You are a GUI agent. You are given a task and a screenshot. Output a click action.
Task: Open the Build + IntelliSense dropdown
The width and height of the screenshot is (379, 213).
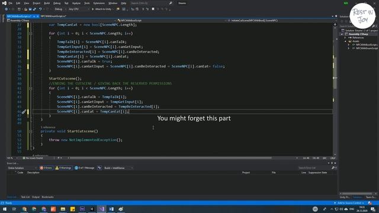118,168
